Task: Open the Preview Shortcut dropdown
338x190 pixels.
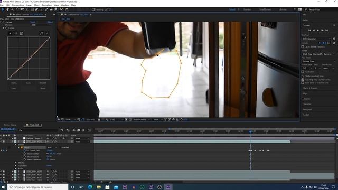Action: click(x=316, y=39)
